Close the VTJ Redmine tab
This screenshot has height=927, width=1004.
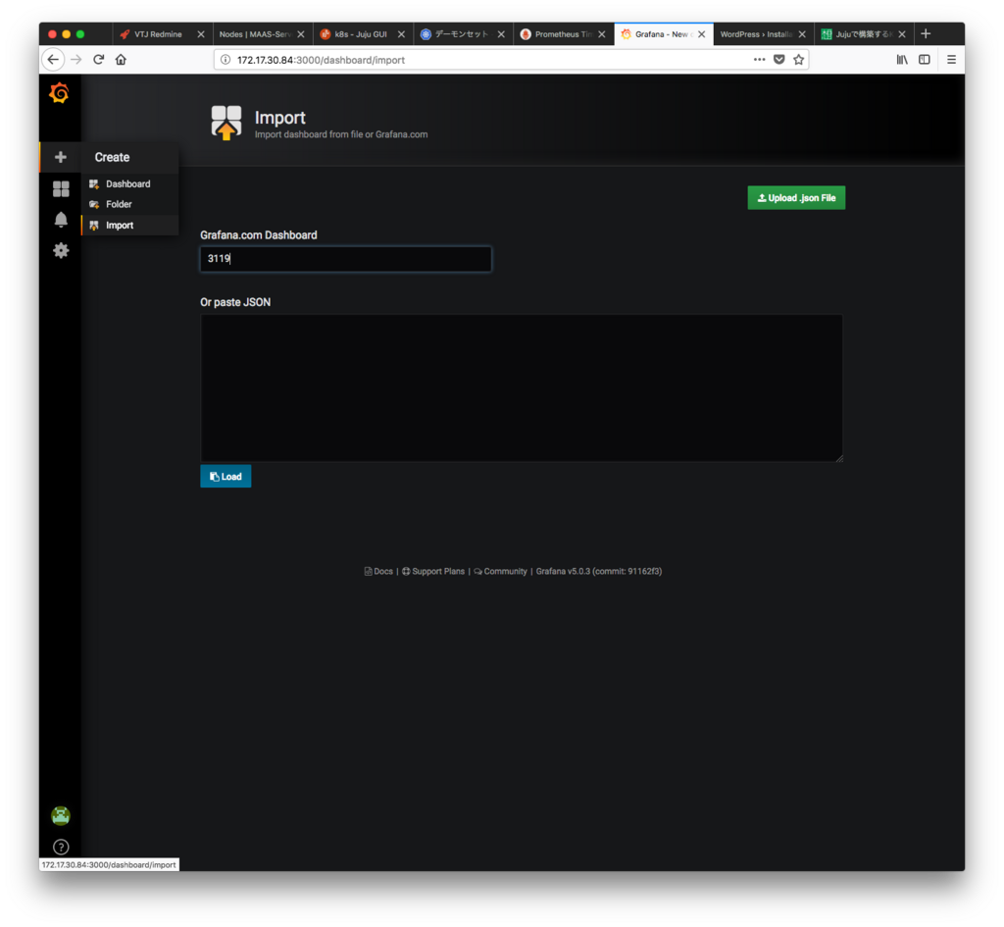(x=201, y=34)
